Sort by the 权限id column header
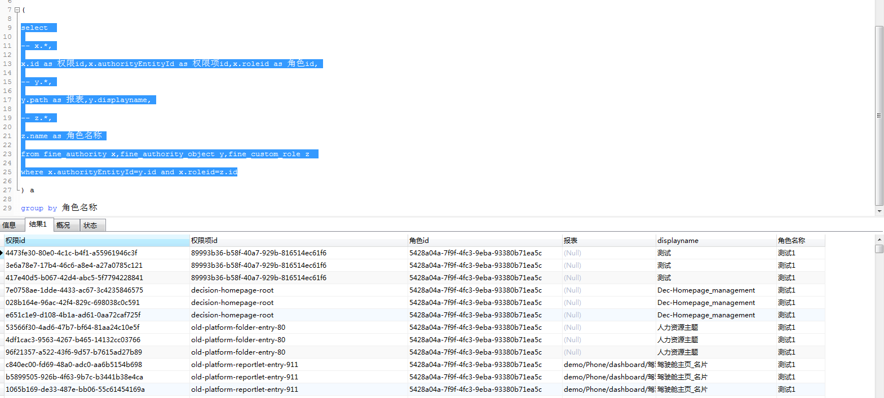Viewport: 884px width, 398px height. pyautogui.click(x=97, y=241)
